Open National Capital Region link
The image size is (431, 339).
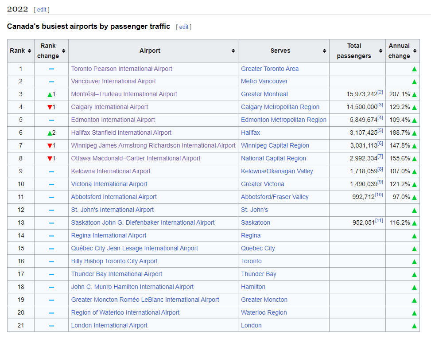273,158
